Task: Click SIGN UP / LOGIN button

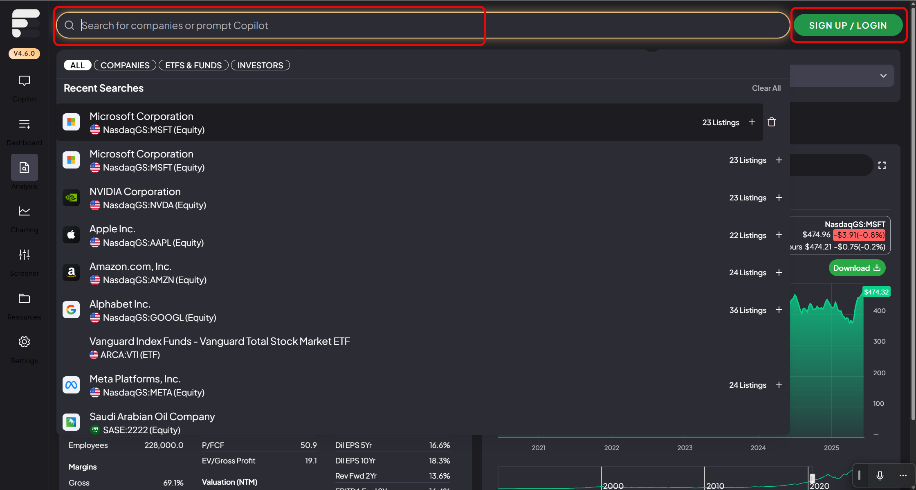Action: [848, 25]
